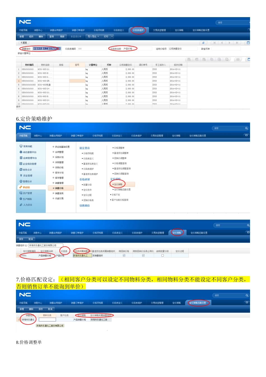
Task: Click the attachment paperclip icon in first screenshot
Action: (203, 43)
